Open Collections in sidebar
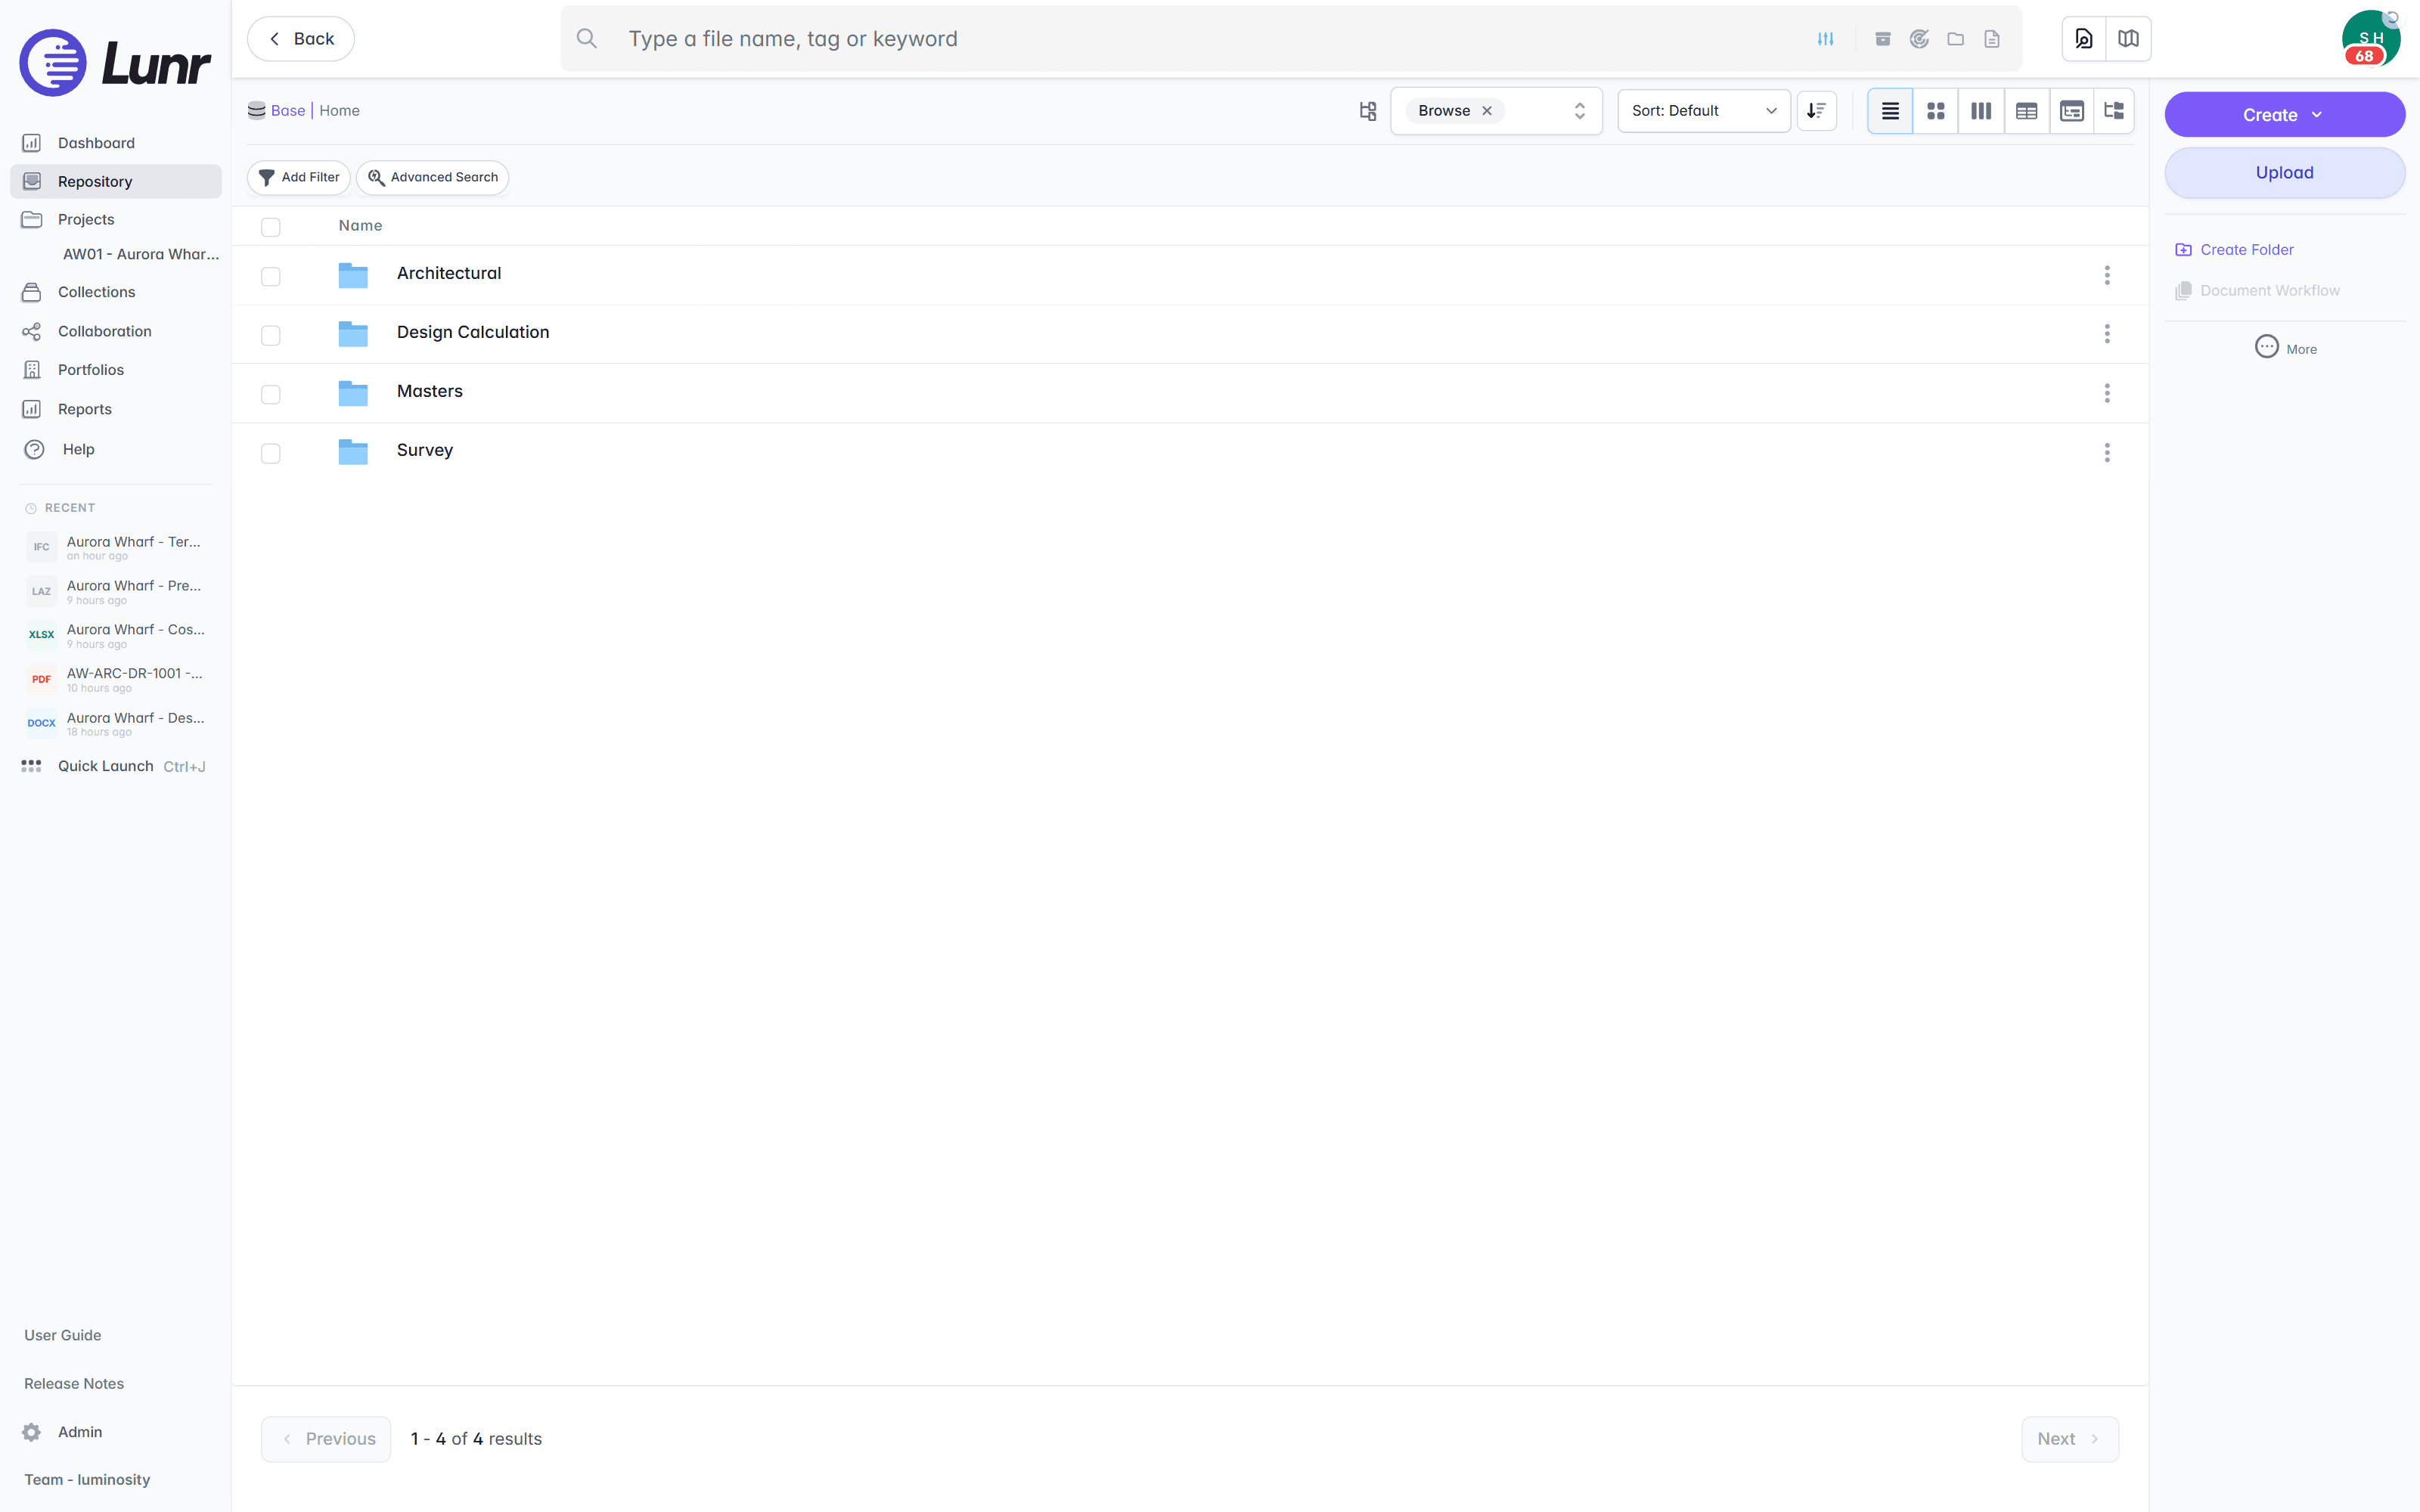This screenshot has width=2420, height=1512. click(116, 292)
